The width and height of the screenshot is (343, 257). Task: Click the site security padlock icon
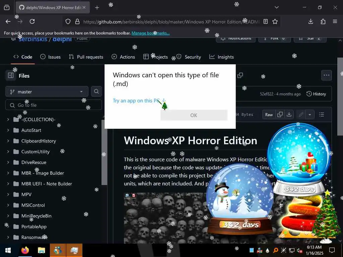[77, 21]
